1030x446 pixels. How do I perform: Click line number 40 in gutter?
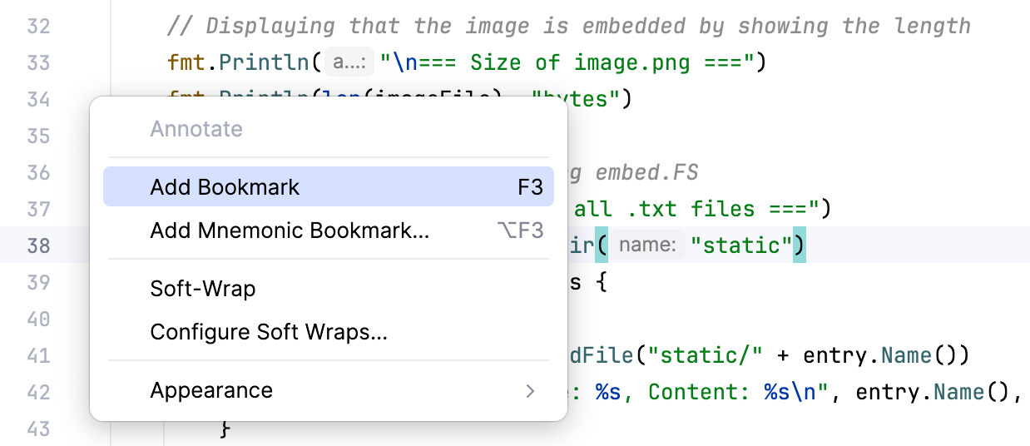click(x=39, y=319)
